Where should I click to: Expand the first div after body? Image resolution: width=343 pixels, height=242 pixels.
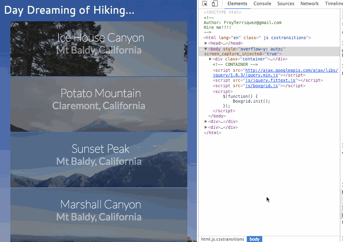pos(206,122)
